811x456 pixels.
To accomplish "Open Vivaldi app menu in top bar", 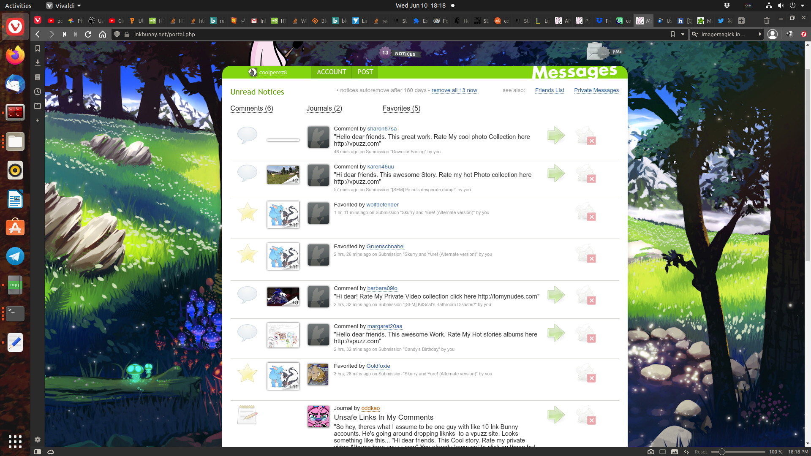I will (63, 5).
